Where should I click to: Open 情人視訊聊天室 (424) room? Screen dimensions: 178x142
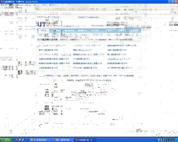click(x=117, y=54)
